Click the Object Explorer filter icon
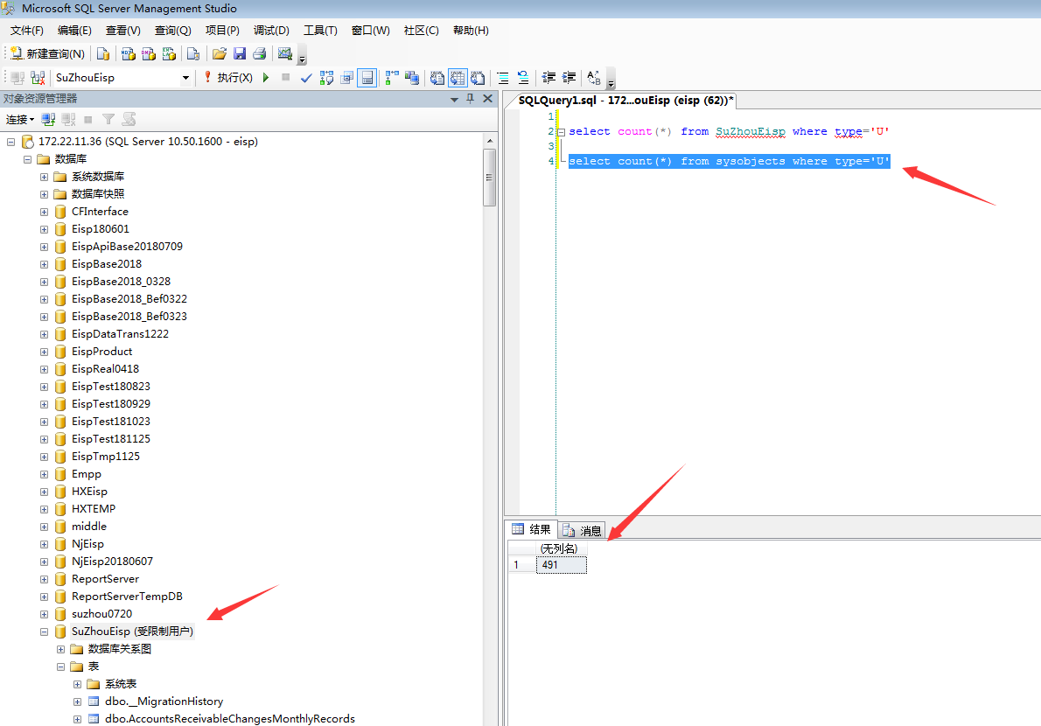Image resolution: width=1041 pixels, height=726 pixels. [x=108, y=120]
